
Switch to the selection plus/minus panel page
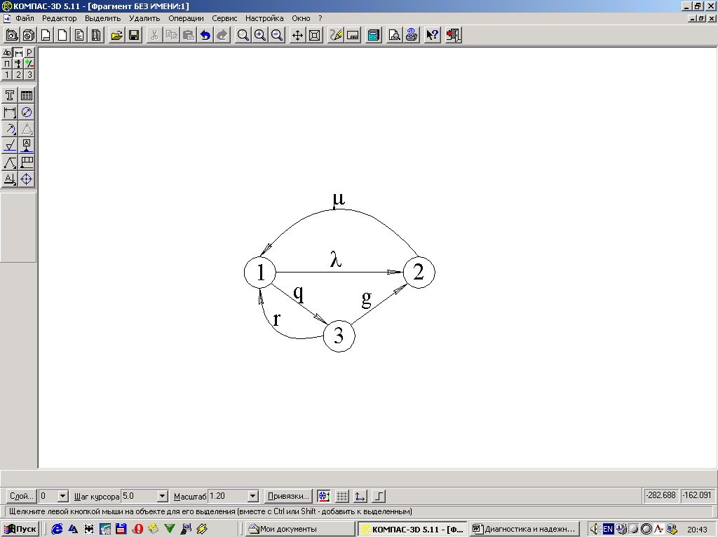click(x=29, y=64)
